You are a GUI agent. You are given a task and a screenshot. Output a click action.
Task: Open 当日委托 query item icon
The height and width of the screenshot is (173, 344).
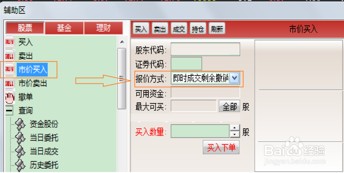pyautogui.click(x=20, y=138)
